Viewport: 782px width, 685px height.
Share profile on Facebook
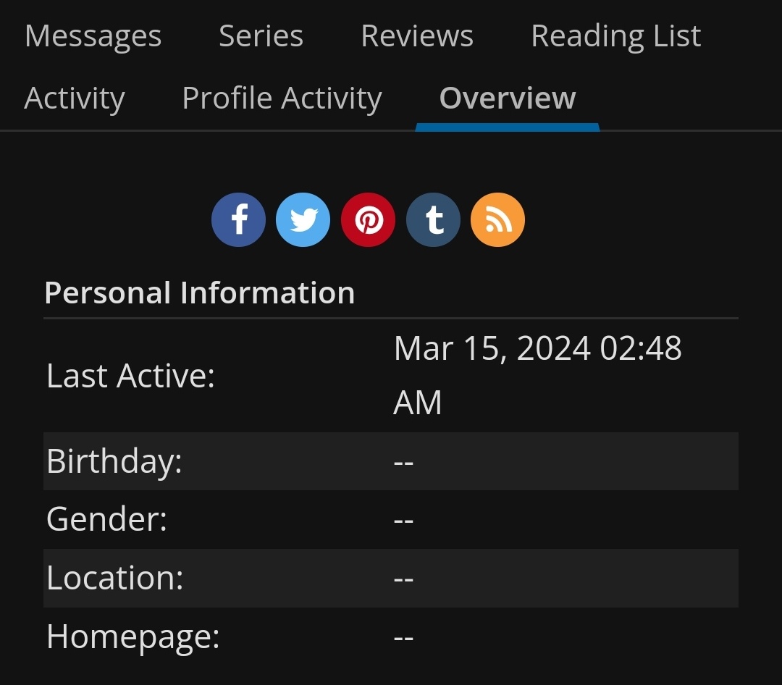point(238,219)
